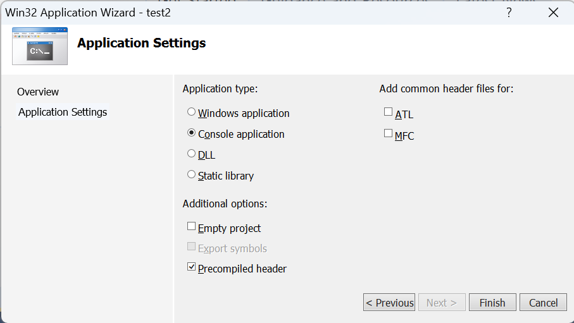Click the 'Application type:' label
This screenshot has height=323, width=574.
tap(220, 89)
